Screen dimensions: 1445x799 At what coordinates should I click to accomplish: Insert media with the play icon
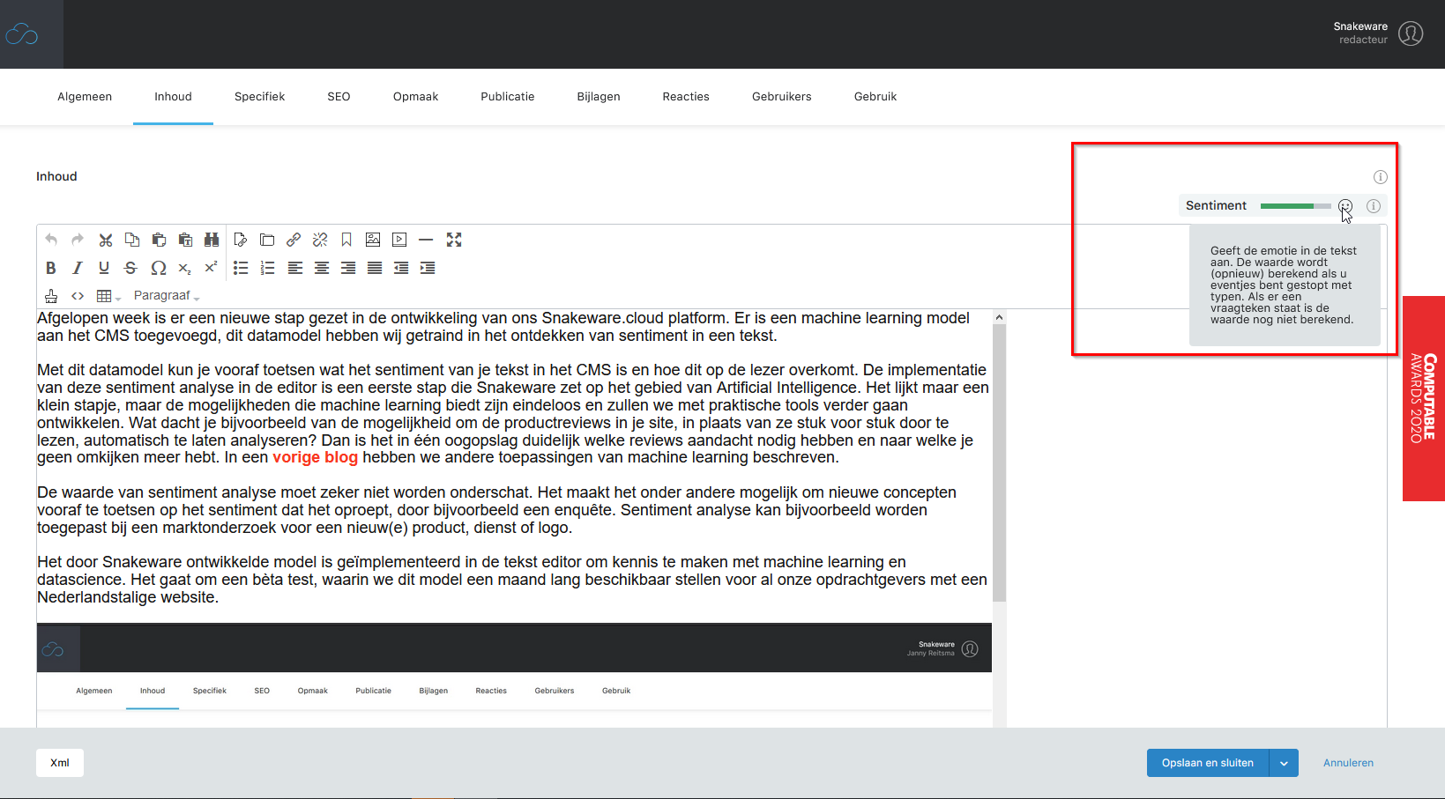[399, 240]
